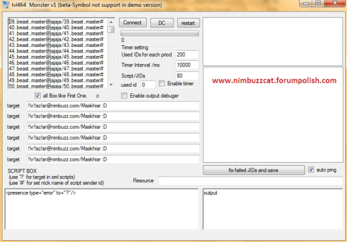Toggle all Box like First One
The image size is (347, 242).
(38, 96)
